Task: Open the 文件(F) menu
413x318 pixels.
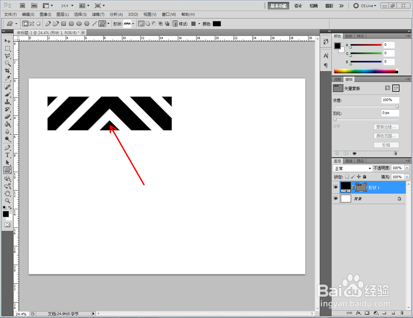Action: point(10,15)
